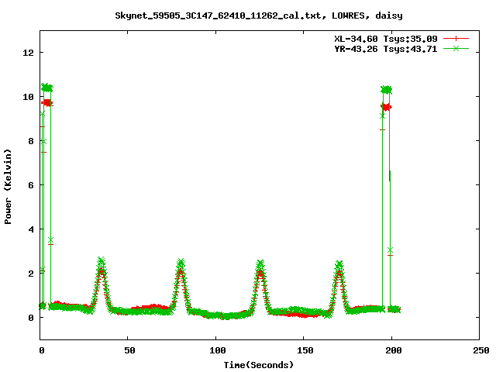Click the Power (Kelvin) axis label
The image size is (496, 372).
tap(8, 187)
